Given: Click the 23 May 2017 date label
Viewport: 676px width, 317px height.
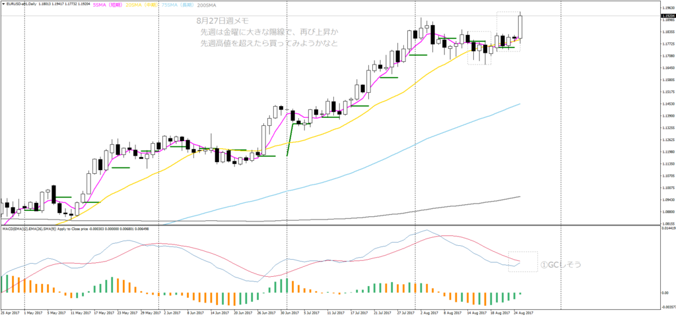Looking at the screenshot, I should pos(126,313).
